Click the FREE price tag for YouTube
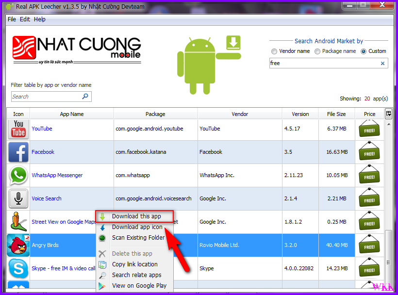This screenshot has height=295, width=398. coord(369,129)
